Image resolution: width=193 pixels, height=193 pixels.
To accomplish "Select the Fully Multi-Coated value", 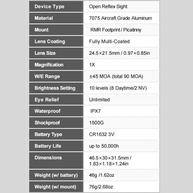I will click(109, 42).
